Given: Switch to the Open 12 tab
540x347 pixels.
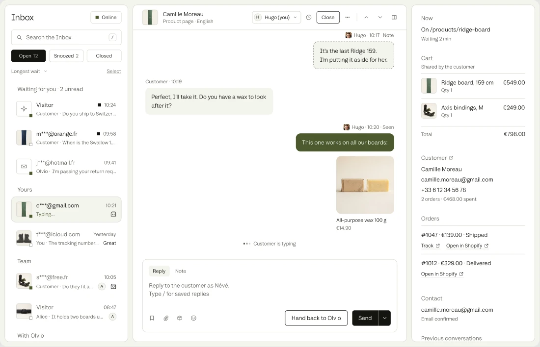Looking at the screenshot, I should [28, 56].
